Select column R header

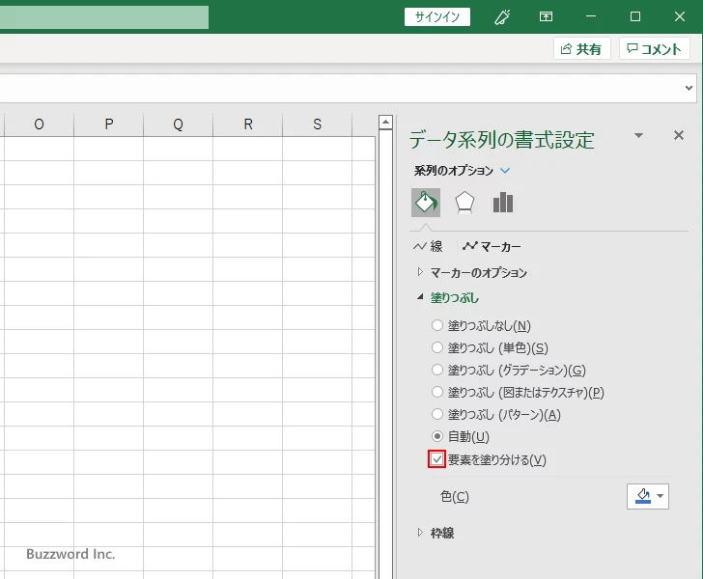coord(248,124)
